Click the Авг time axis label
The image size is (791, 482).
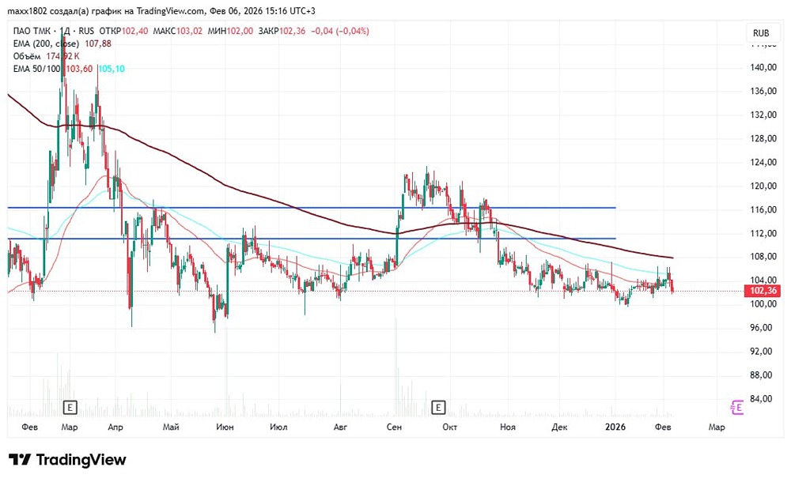click(340, 427)
